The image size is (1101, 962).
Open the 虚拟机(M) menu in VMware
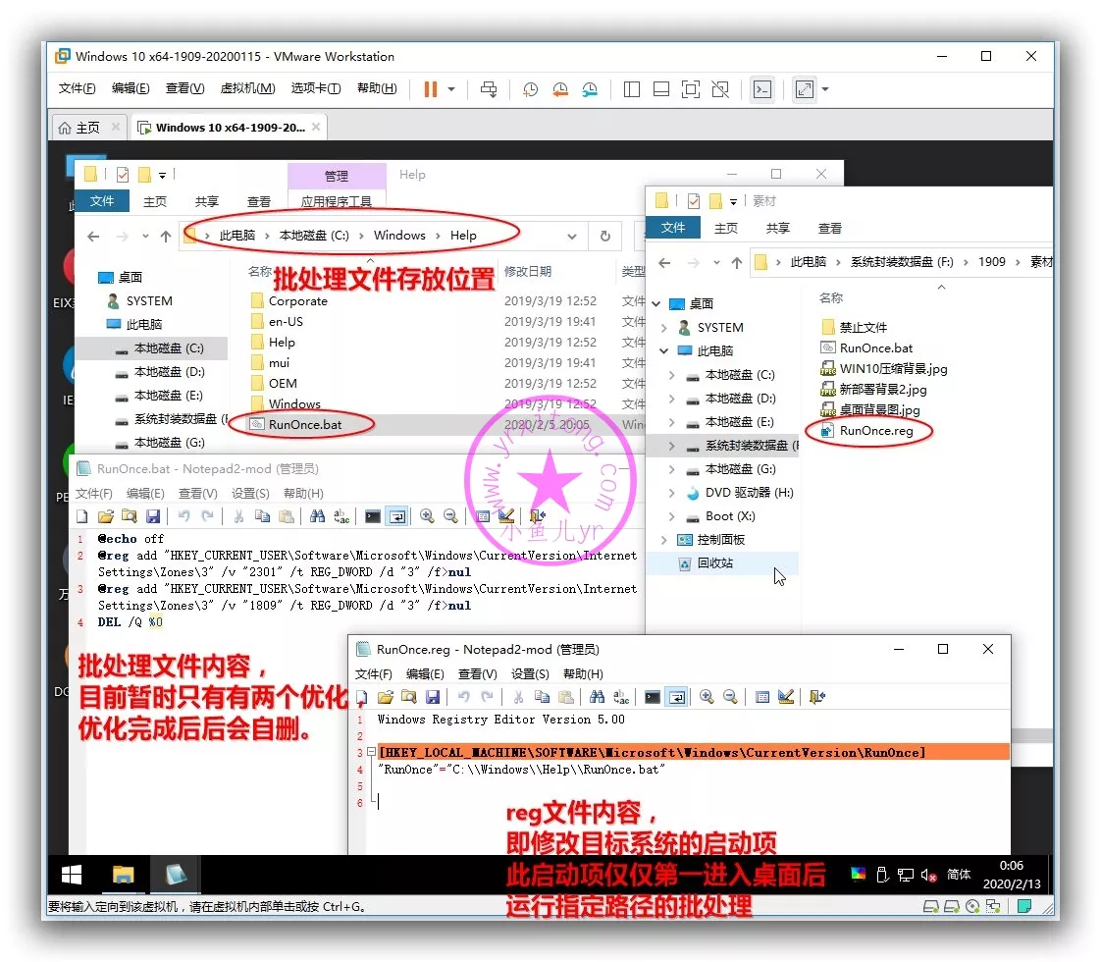point(247,88)
